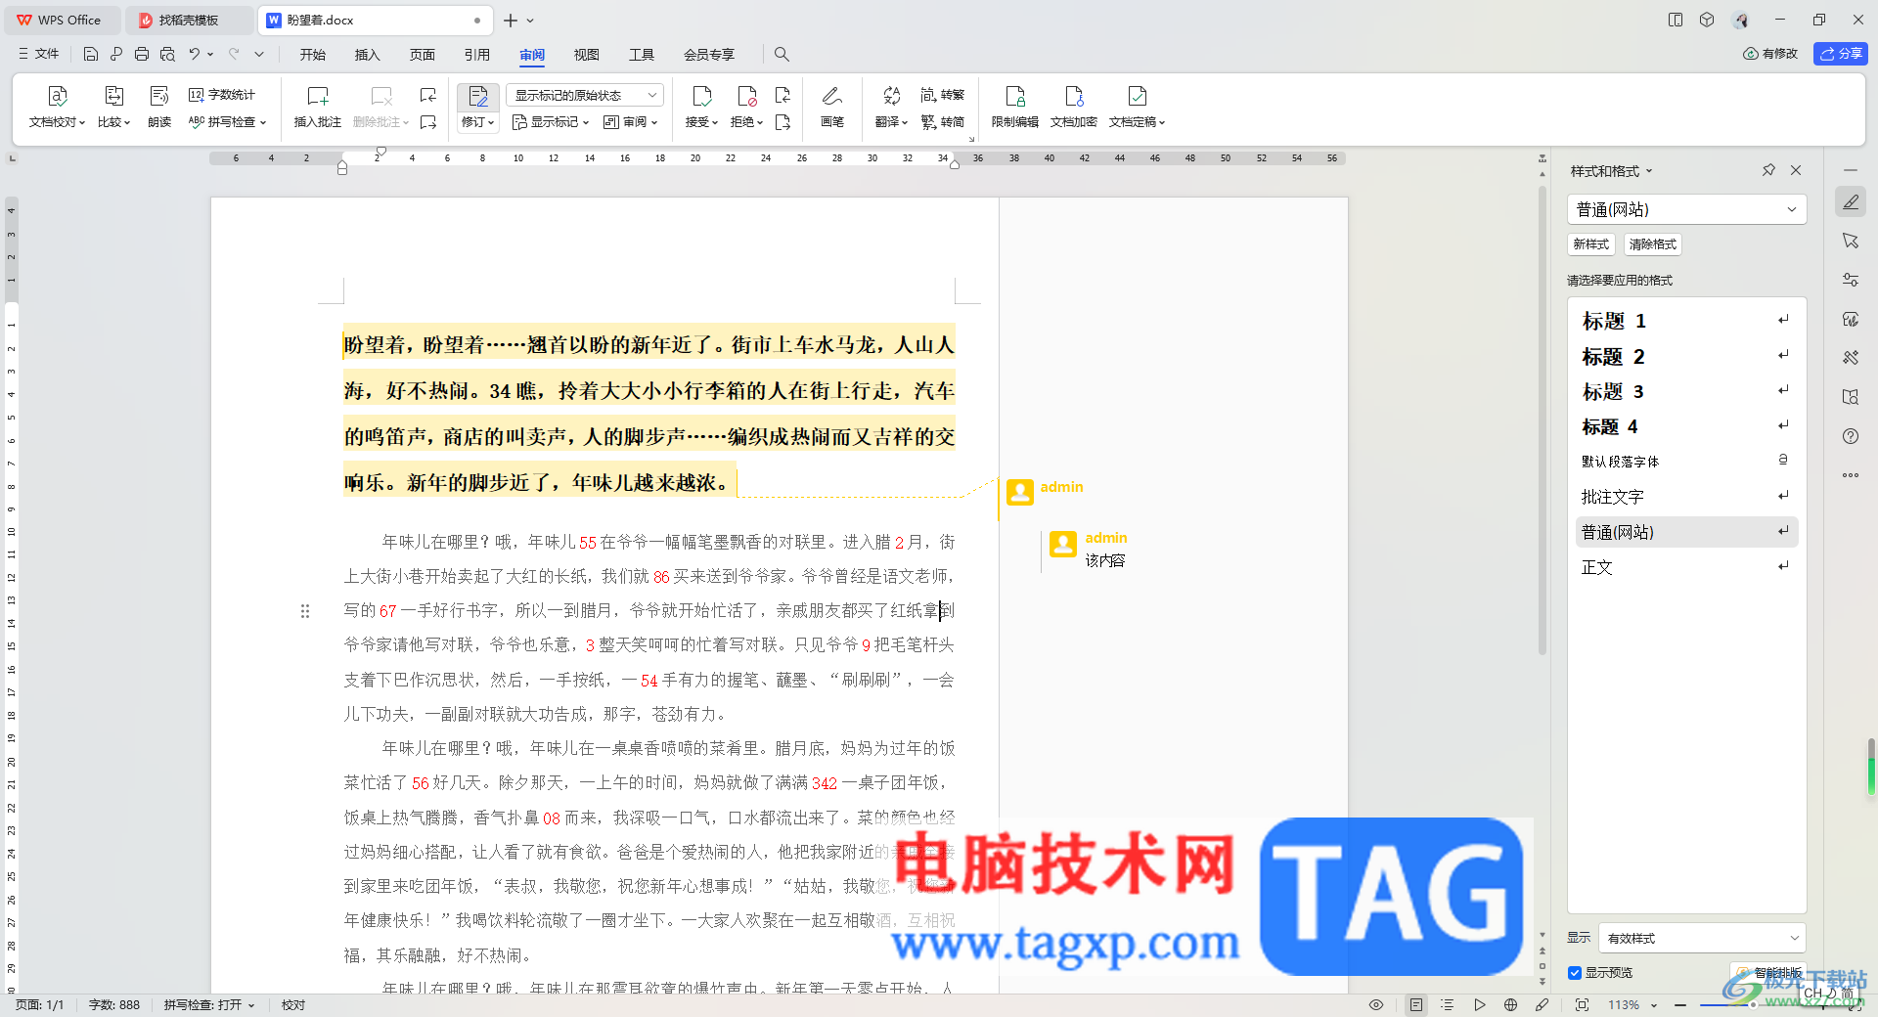
Task: Click the undo arrow icon
Action: click(x=195, y=54)
